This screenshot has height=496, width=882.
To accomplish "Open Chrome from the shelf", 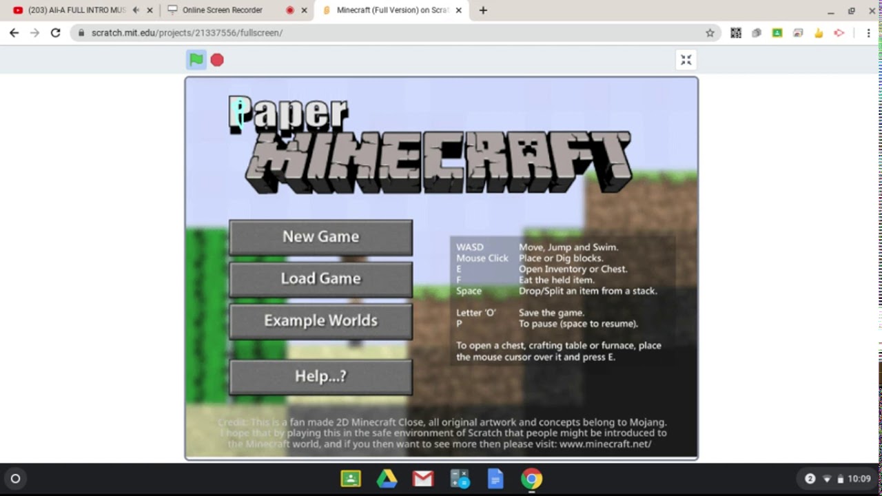I will 531,479.
